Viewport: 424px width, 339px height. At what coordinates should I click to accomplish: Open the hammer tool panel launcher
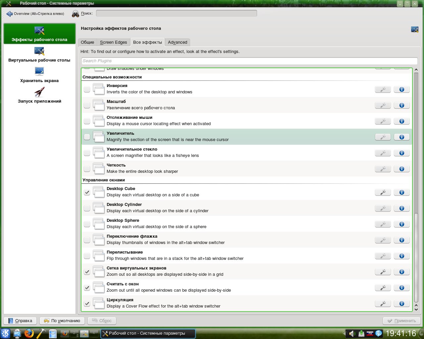pyautogui.click(x=41, y=333)
